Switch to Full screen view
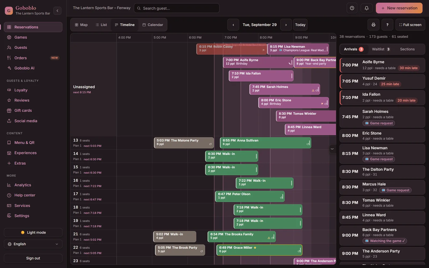Viewport: 429px width, 268px height. point(410,25)
